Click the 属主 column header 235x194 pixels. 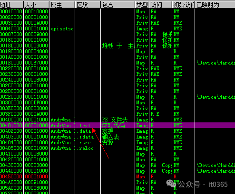62,5
